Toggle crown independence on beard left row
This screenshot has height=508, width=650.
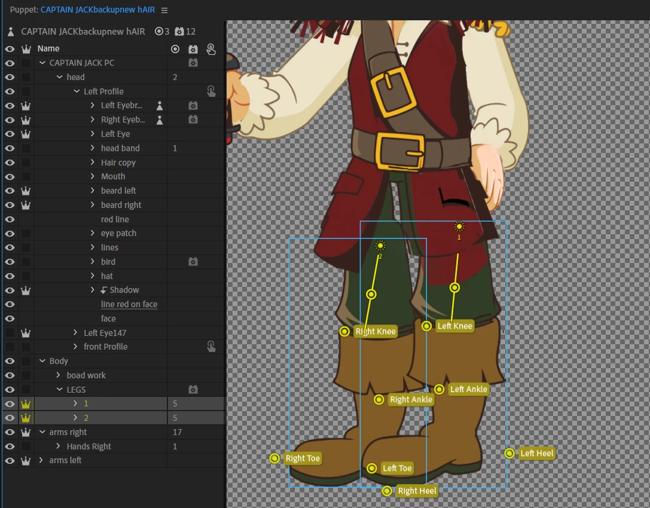tap(26, 191)
